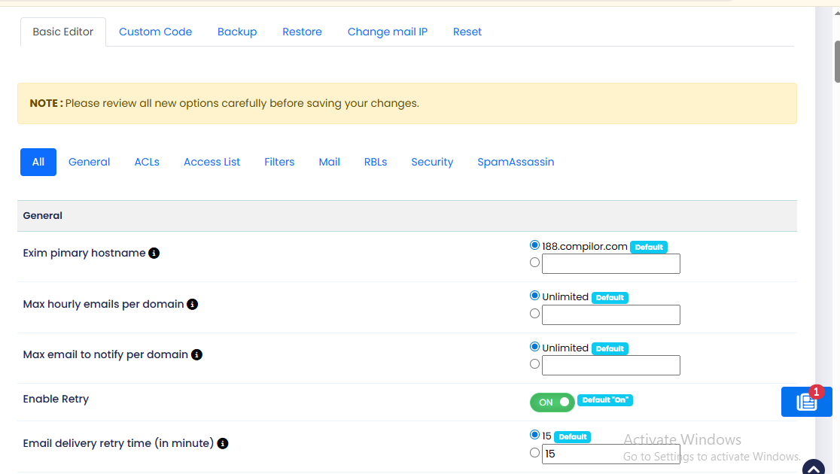Click the custom Exim hostname text field
Viewport: 840px width, 474px height.
610,263
